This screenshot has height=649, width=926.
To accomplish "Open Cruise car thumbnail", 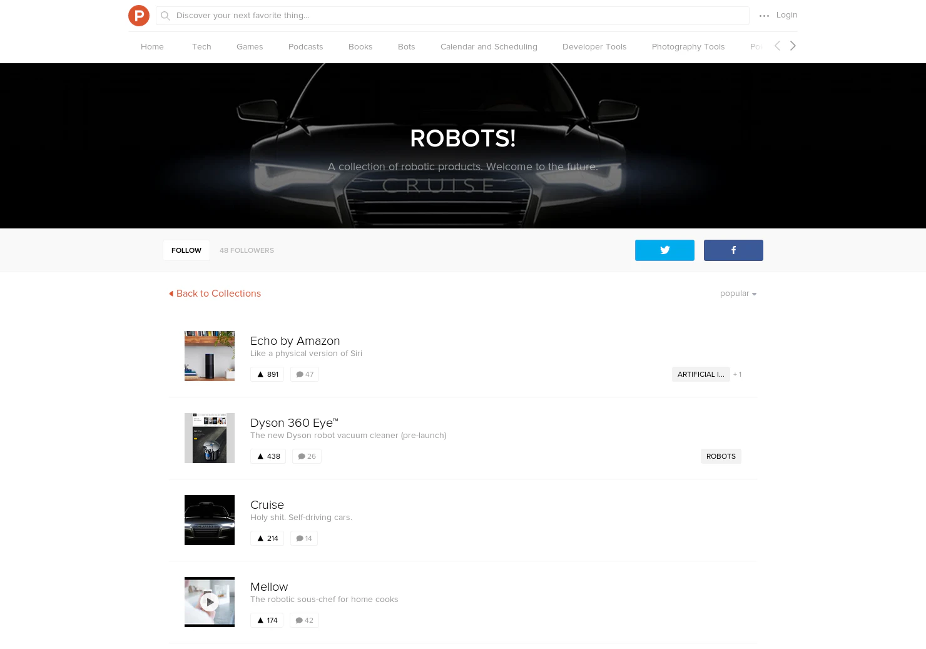I will click(x=210, y=520).
